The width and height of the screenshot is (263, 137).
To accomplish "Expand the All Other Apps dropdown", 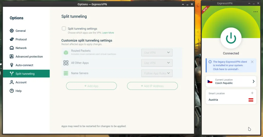I will click(x=157, y=63).
